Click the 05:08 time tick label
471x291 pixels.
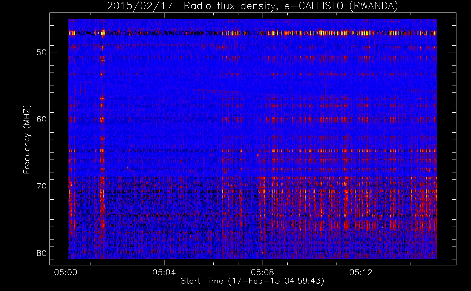coord(263,273)
